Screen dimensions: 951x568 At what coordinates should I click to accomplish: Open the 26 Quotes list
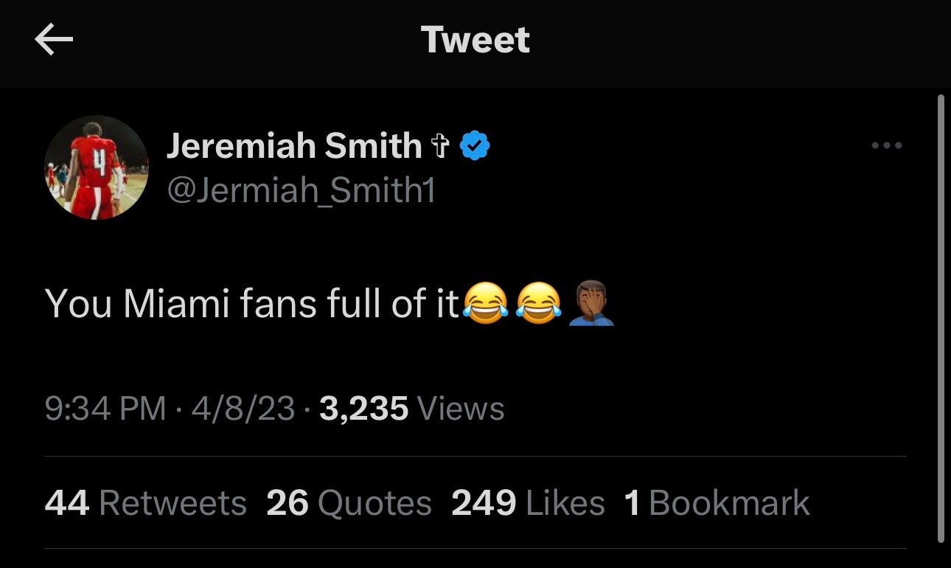coord(349,502)
